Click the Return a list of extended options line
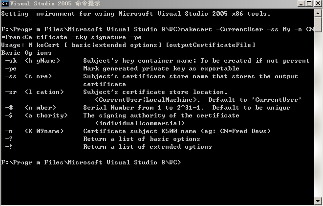This screenshot has height=206, width=323. click(148, 147)
